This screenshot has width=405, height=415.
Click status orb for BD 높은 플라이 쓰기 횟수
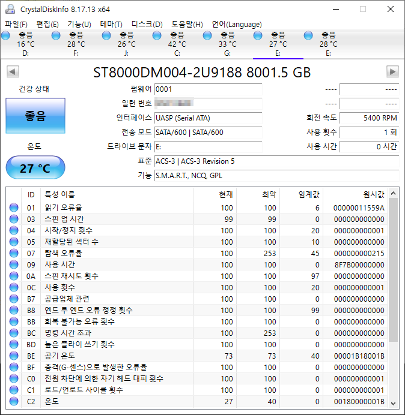(14, 344)
